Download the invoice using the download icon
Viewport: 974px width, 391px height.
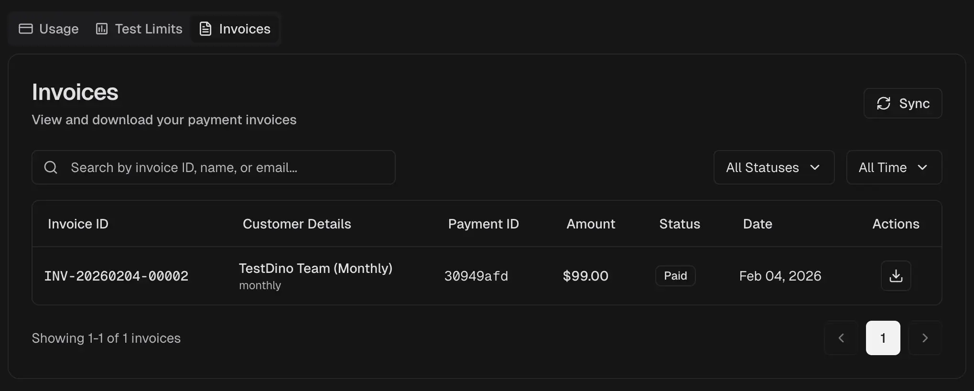[896, 276]
